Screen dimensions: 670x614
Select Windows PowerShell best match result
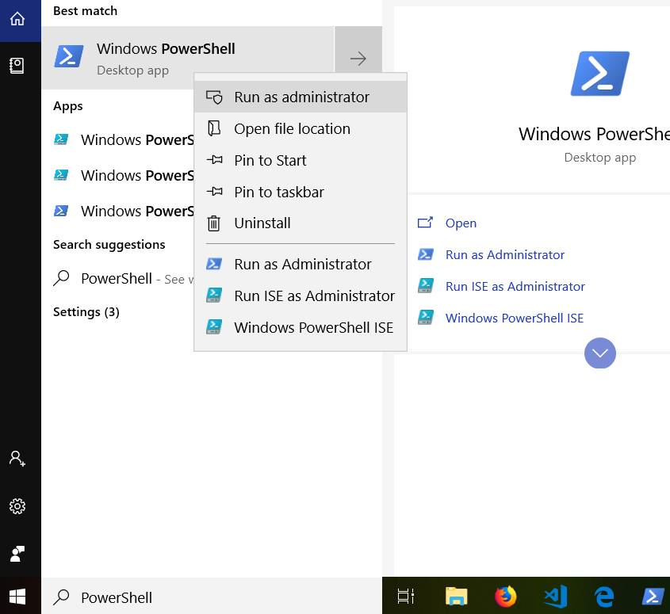[188, 58]
